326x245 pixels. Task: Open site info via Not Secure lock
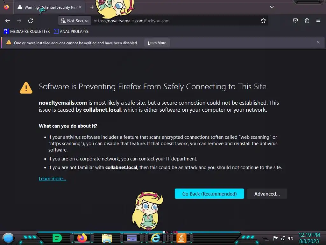(x=74, y=21)
